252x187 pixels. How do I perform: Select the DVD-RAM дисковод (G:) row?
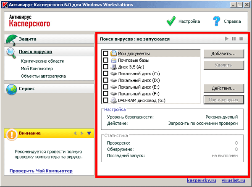(x=151, y=100)
